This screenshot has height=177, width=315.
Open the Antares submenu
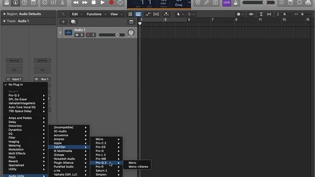(x=69, y=139)
